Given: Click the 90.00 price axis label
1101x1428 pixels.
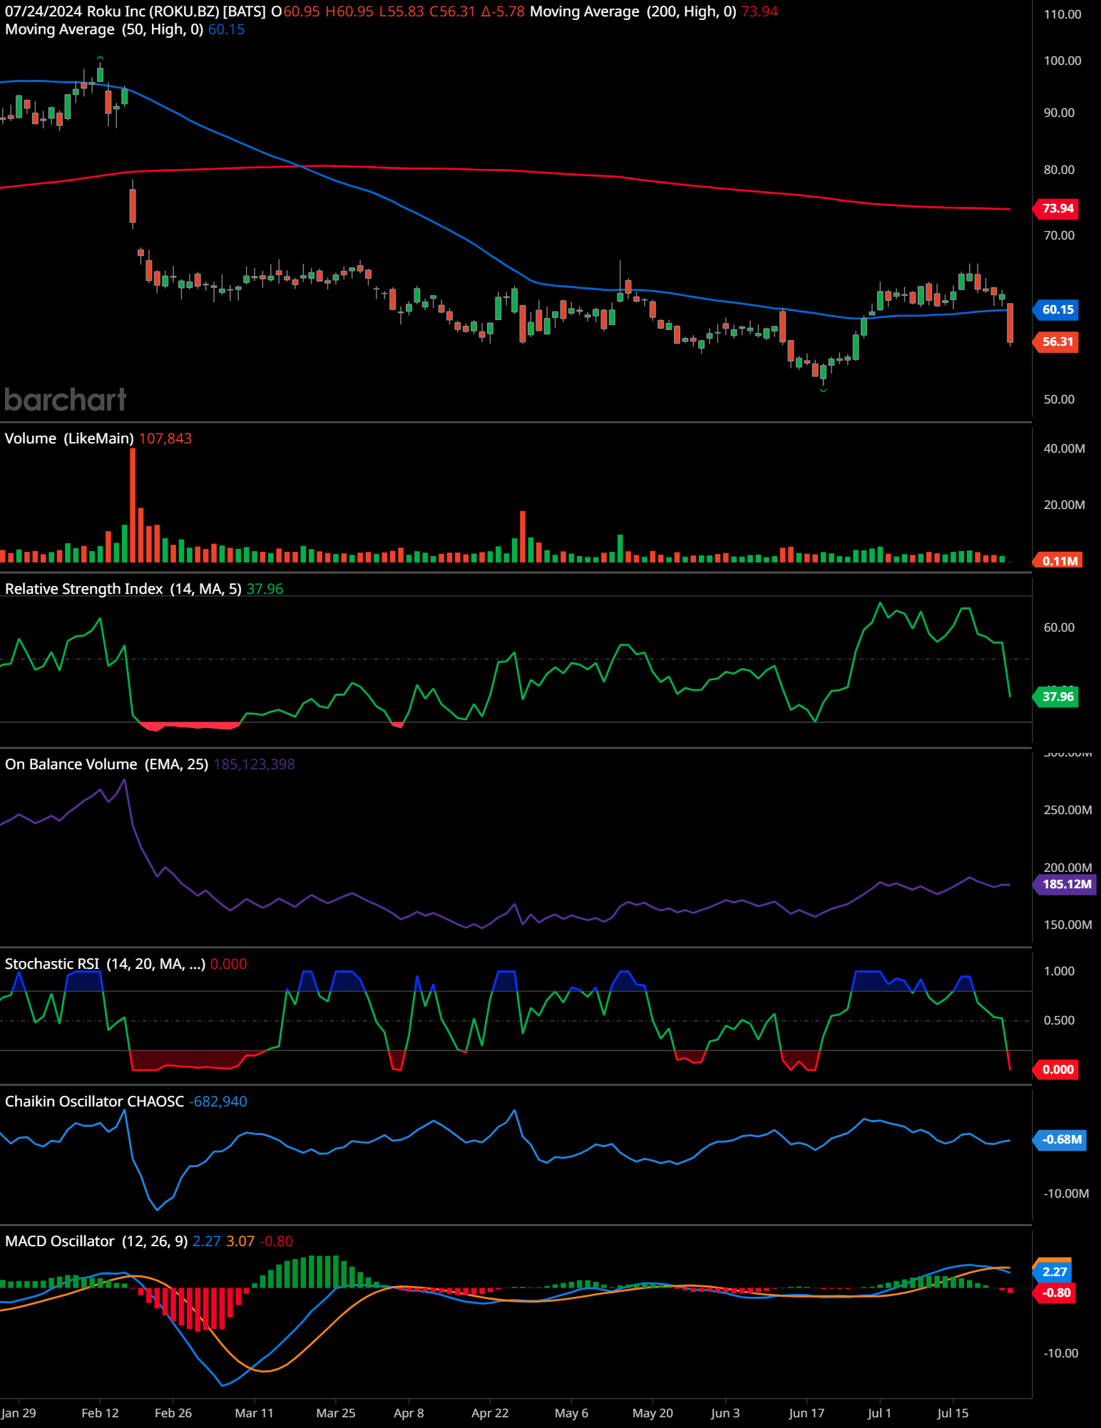Looking at the screenshot, I should point(1059,113).
